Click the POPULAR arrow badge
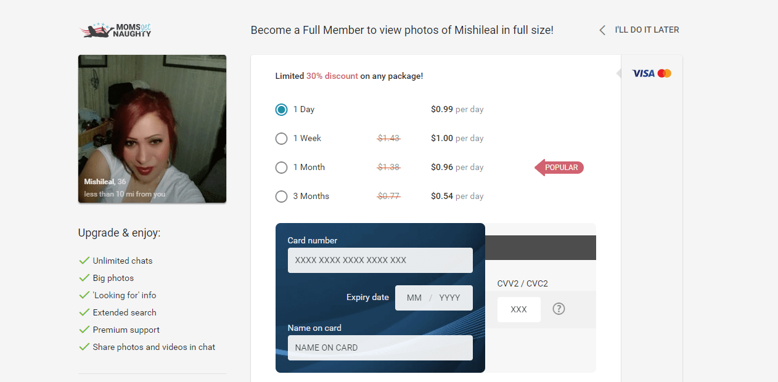The image size is (778, 382). pos(559,168)
